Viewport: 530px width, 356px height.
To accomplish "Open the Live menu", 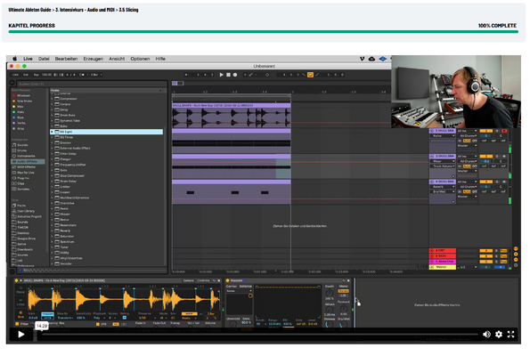I will [x=28, y=59].
